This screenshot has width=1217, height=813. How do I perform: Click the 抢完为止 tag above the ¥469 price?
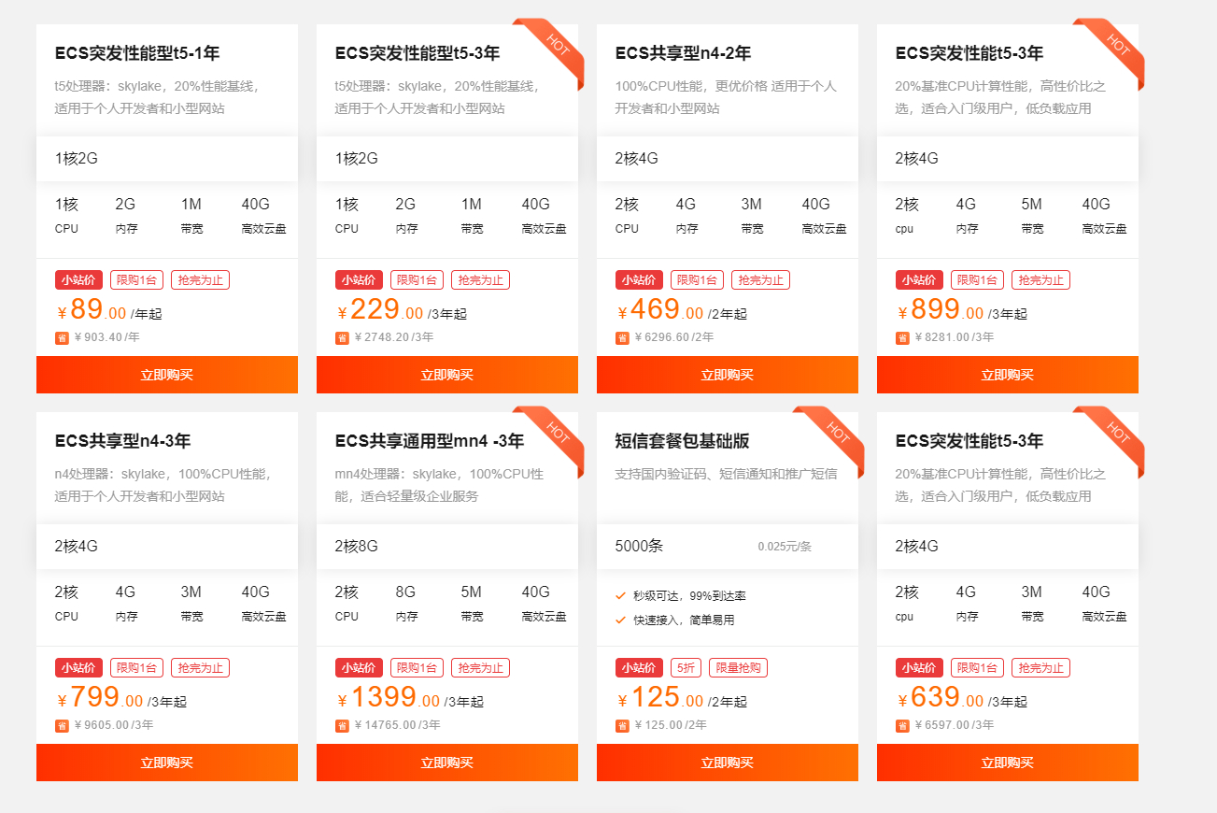760,279
